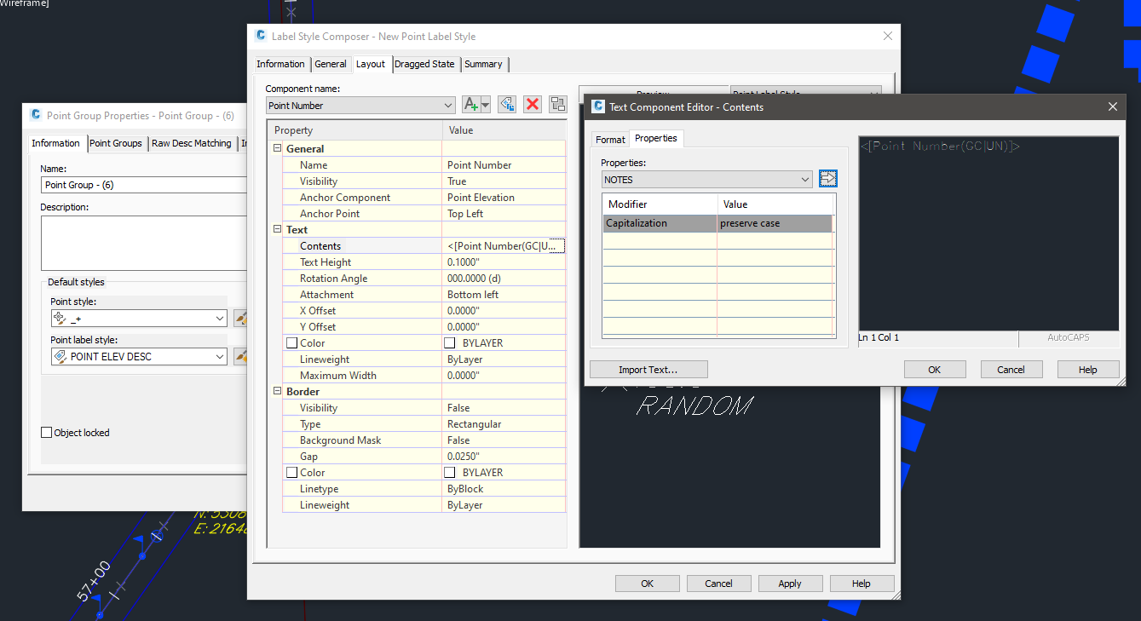Image resolution: width=1141 pixels, height=621 pixels.
Task: Click OK in Text Component Editor
Action: [935, 370]
